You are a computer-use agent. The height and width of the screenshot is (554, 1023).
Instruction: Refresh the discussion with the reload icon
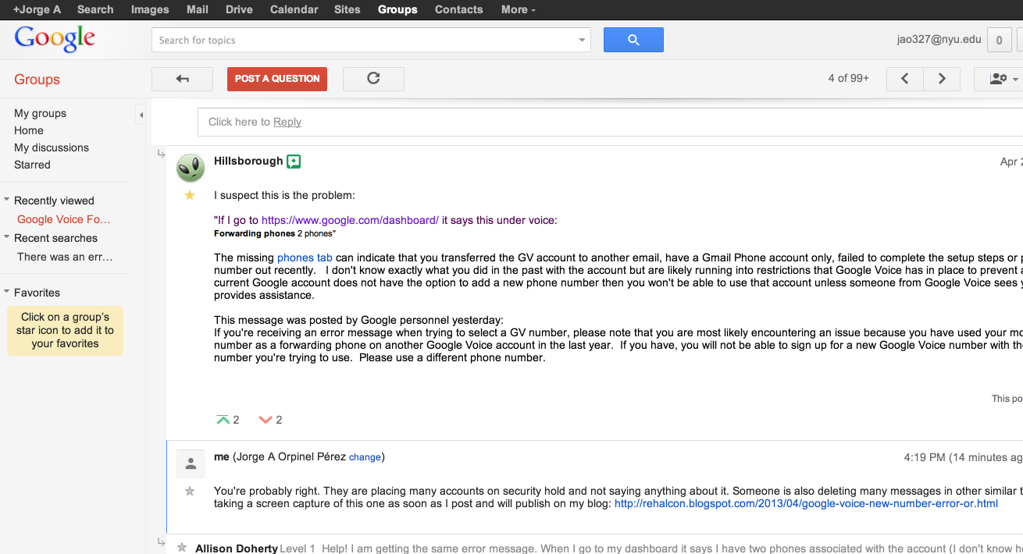click(x=373, y=79)
